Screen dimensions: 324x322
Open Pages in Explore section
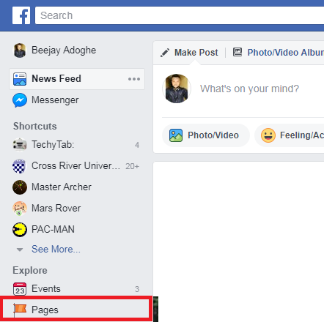(x=45, y=310)
